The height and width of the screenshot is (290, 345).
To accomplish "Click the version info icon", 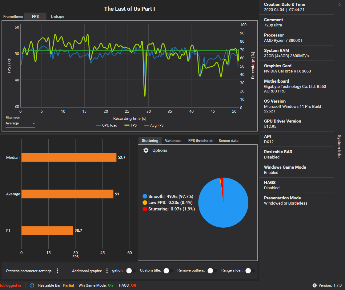I will point(315,285).
